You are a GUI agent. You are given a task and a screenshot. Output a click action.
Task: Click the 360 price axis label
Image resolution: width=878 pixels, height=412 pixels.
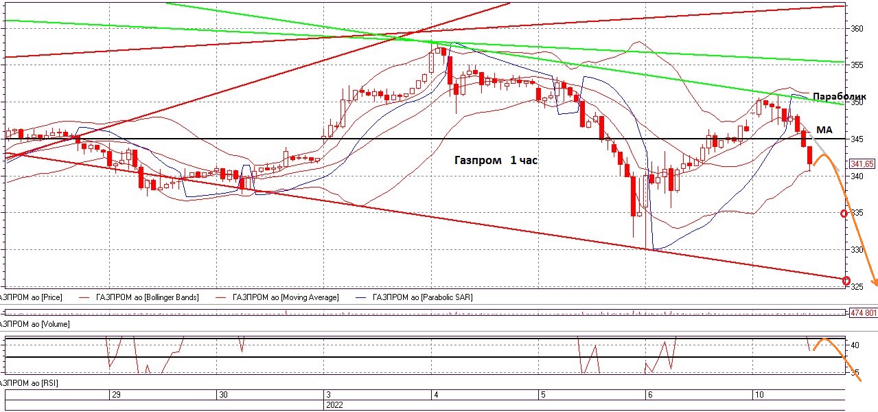[x=857, y=29]
